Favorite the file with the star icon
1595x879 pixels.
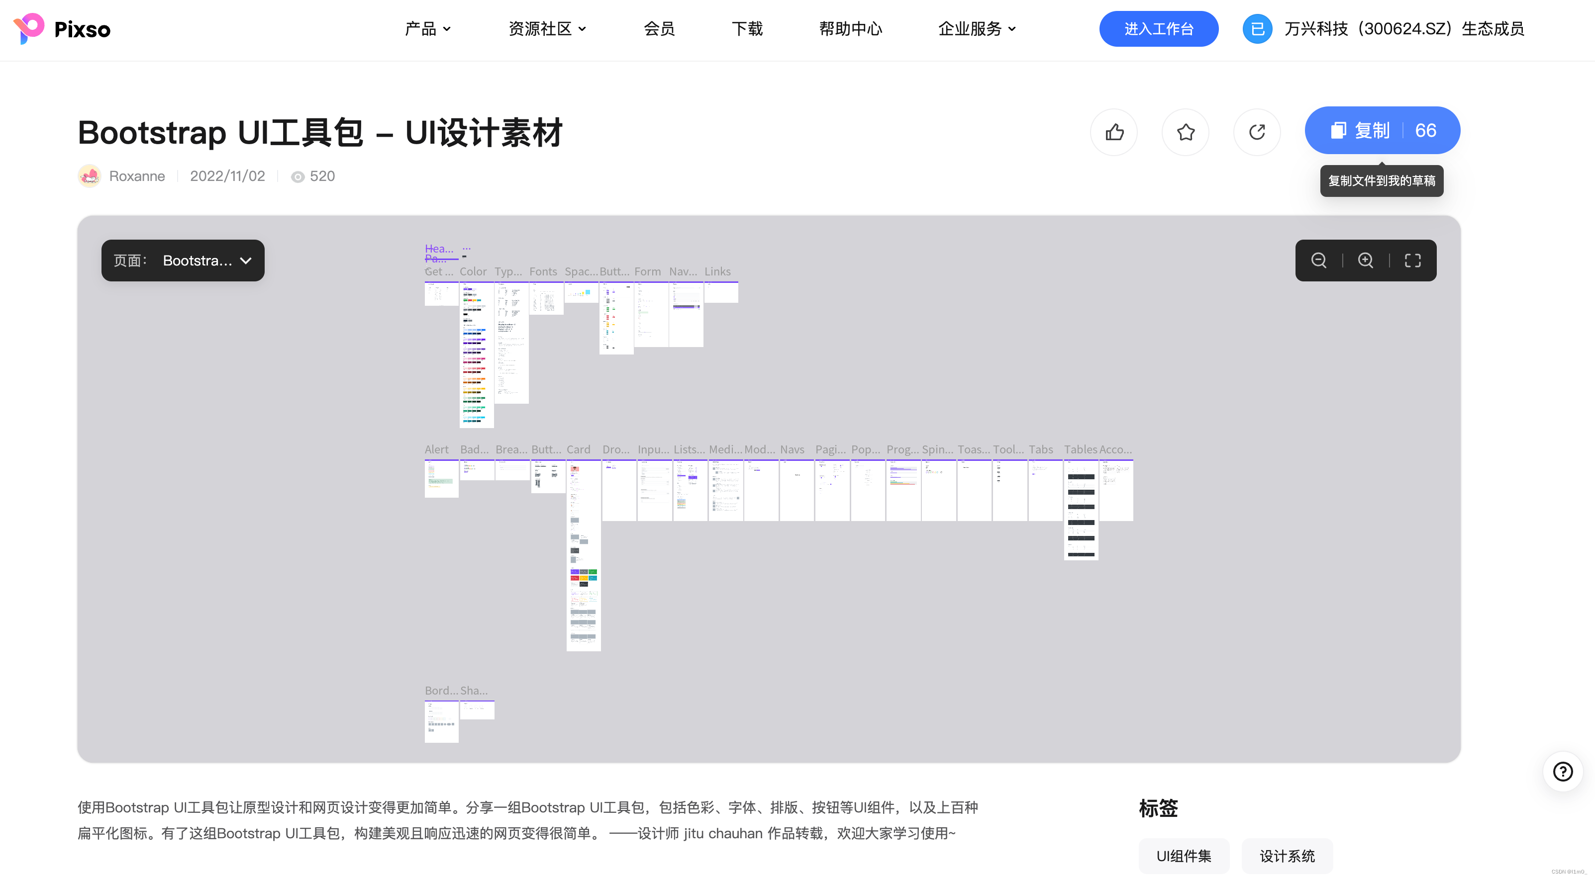(x=1185, y=132)
